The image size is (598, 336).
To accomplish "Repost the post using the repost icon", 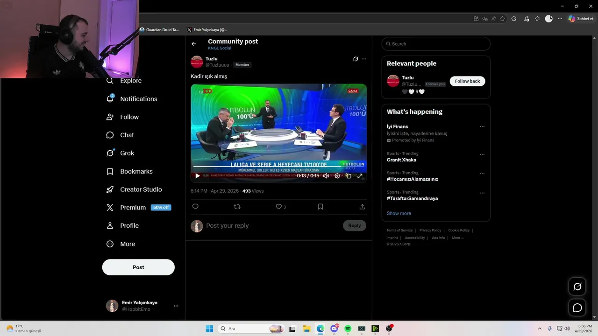I will pyautogui.click(x=237, y=207).
